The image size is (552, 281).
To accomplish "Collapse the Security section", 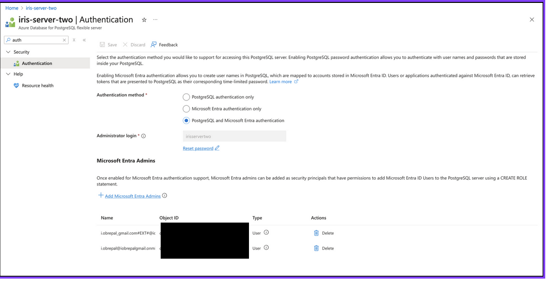I will click(x=8, y=52).
